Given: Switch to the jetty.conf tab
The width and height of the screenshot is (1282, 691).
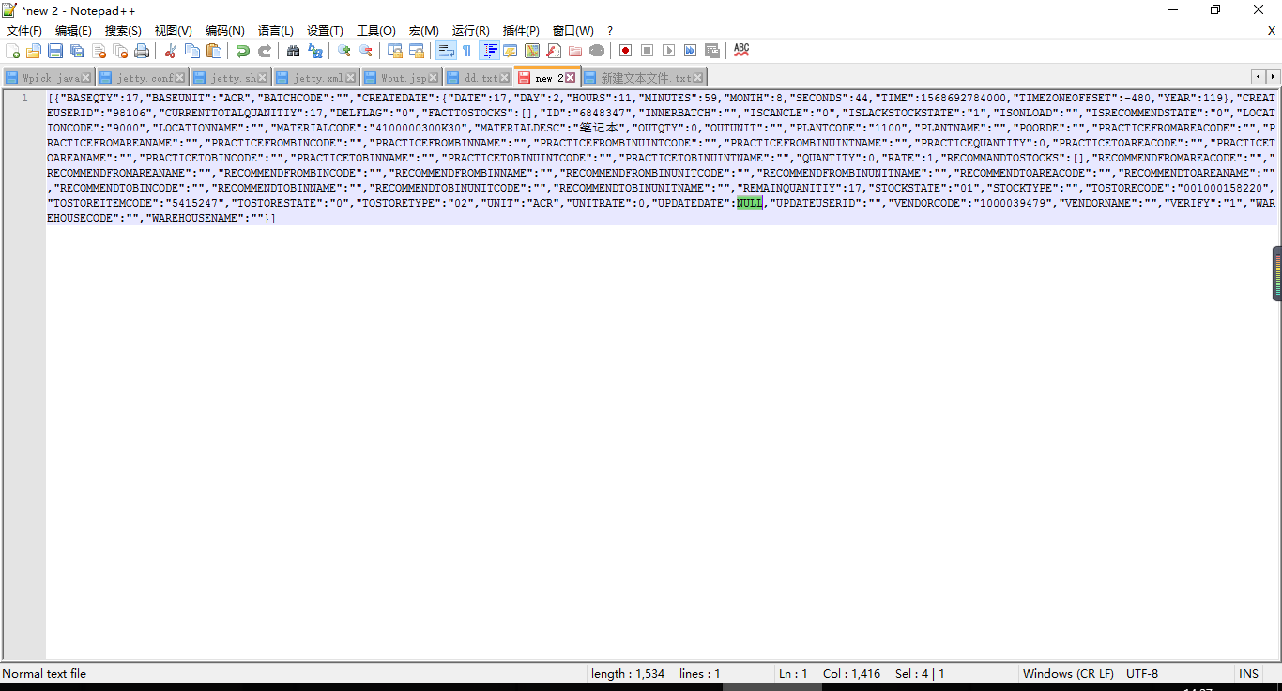Looking at the screenshot, I should (x=142, y=78).
